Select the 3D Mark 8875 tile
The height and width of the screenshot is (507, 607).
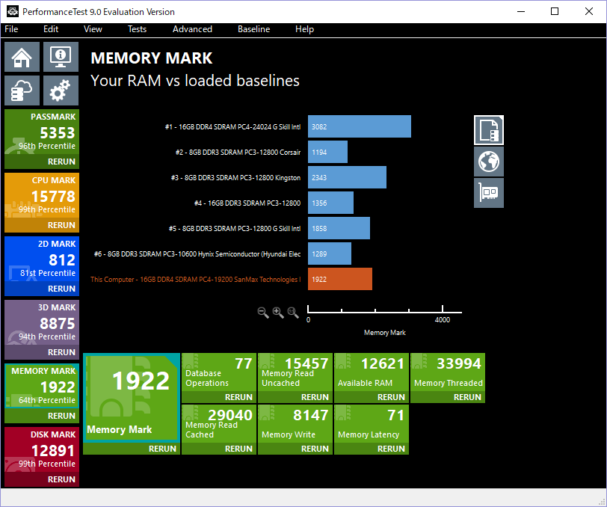pyautogui.click(x=42, y=322)
